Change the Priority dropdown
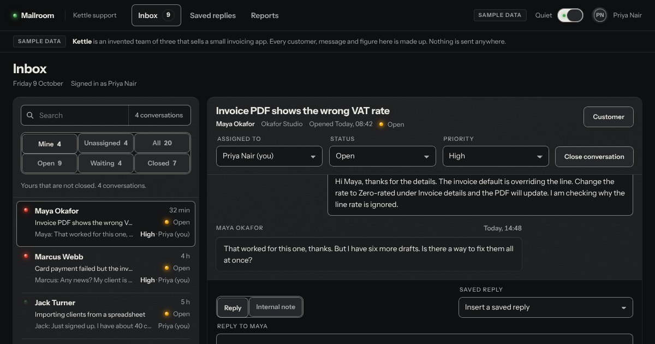The height and width of the screenshot is (344, 655). point(496,156)
